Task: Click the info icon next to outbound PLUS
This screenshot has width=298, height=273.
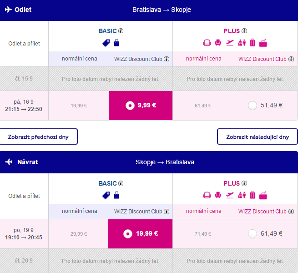Action: pyautogui.click(x=244, y=31)
